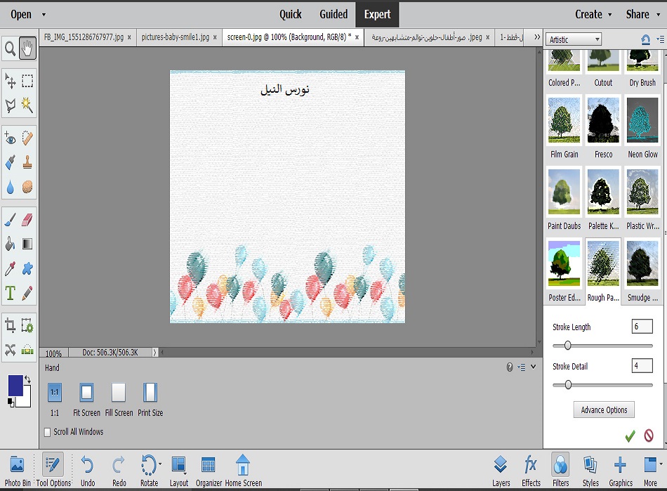The width and height of the screenshot is (667, 491).
Task: Open the Artistic filter category dropdown
Action: 574,39
